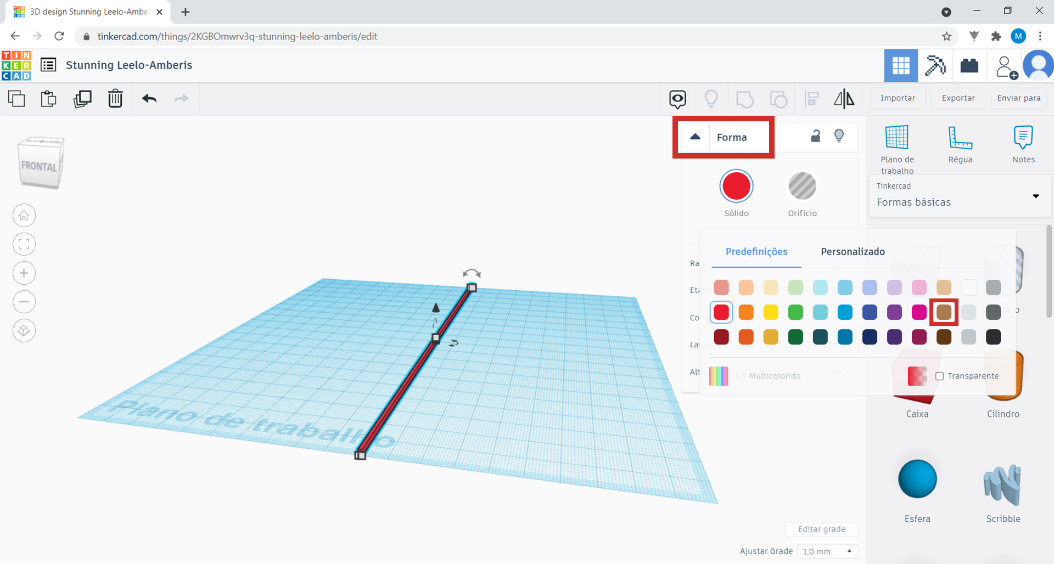The height and width of the screenshot is (564, 1054).
Task: Switch to 3D design grid view
Action: pyautogui.click(x=901, y=65)
